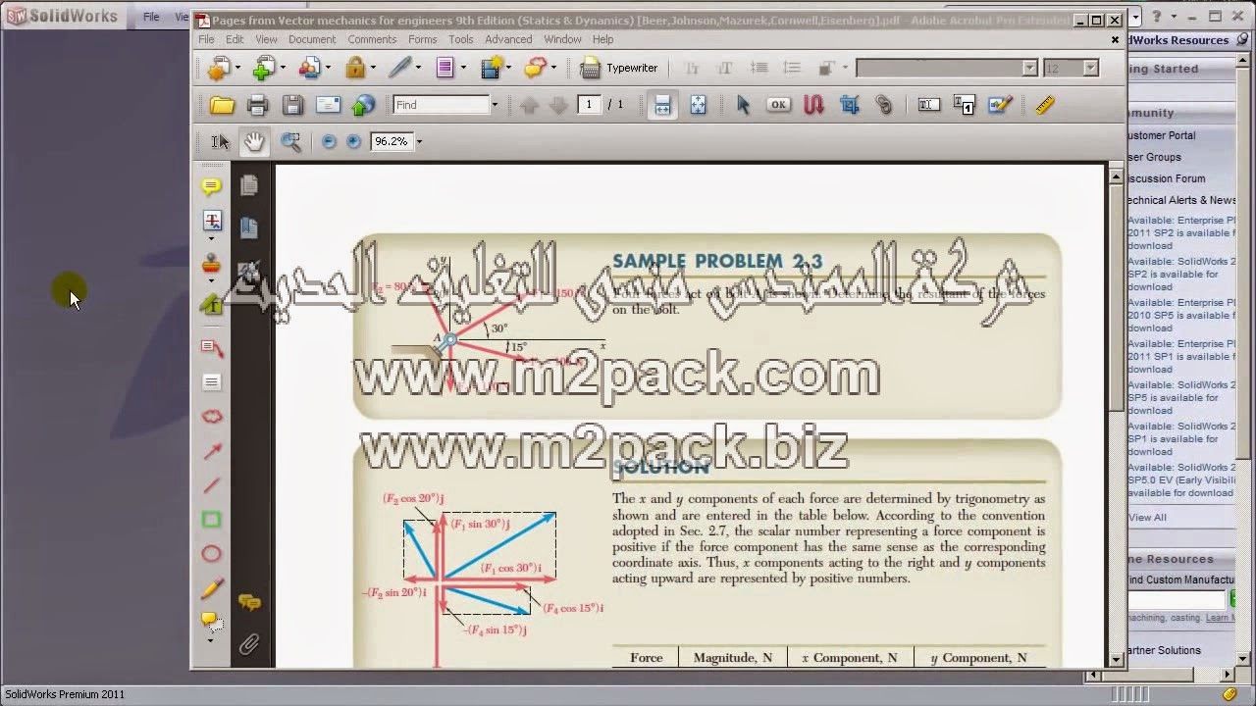Expand the Secure padlock dropdown arrow
Screen dimensions: 1256x706
(x=374, y=68)
